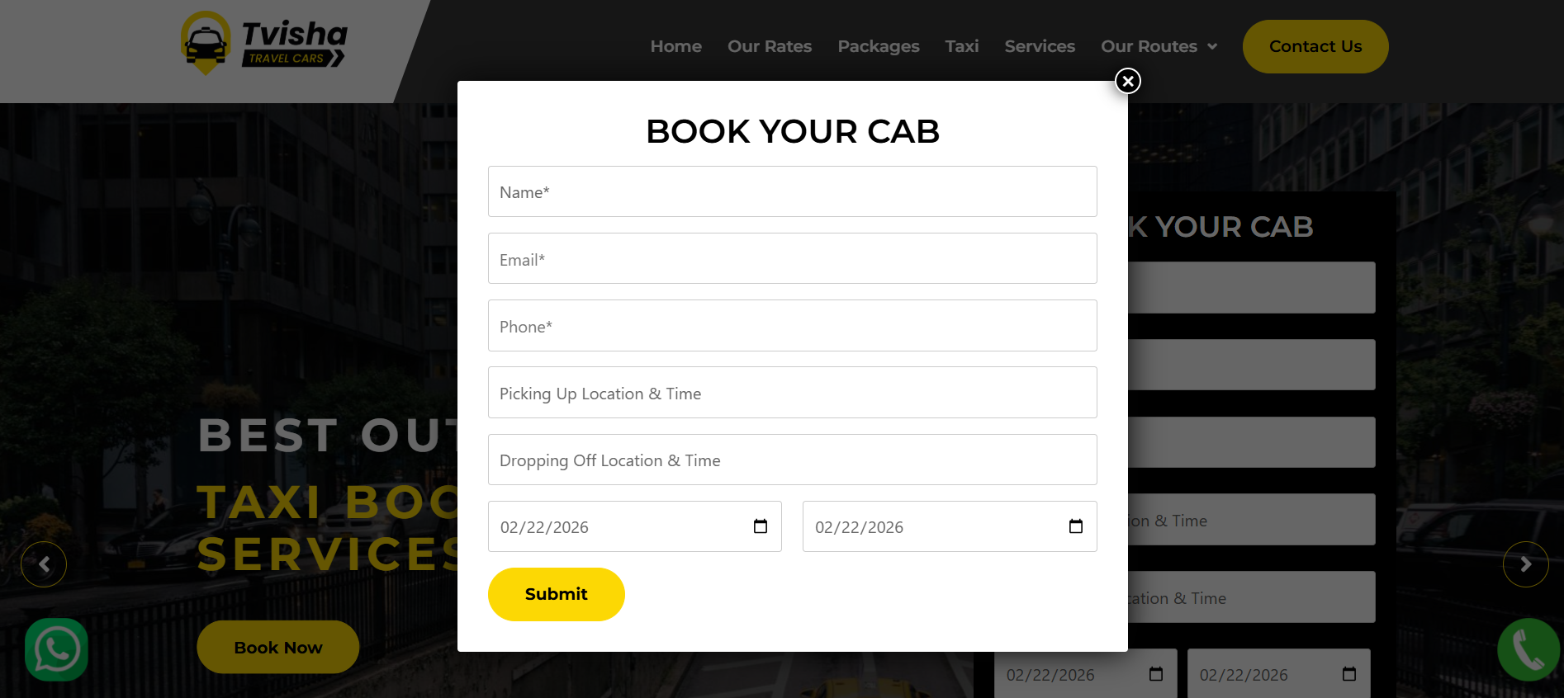
Task: Focus the Dropping Off Location field
Action: click(792, 460)
